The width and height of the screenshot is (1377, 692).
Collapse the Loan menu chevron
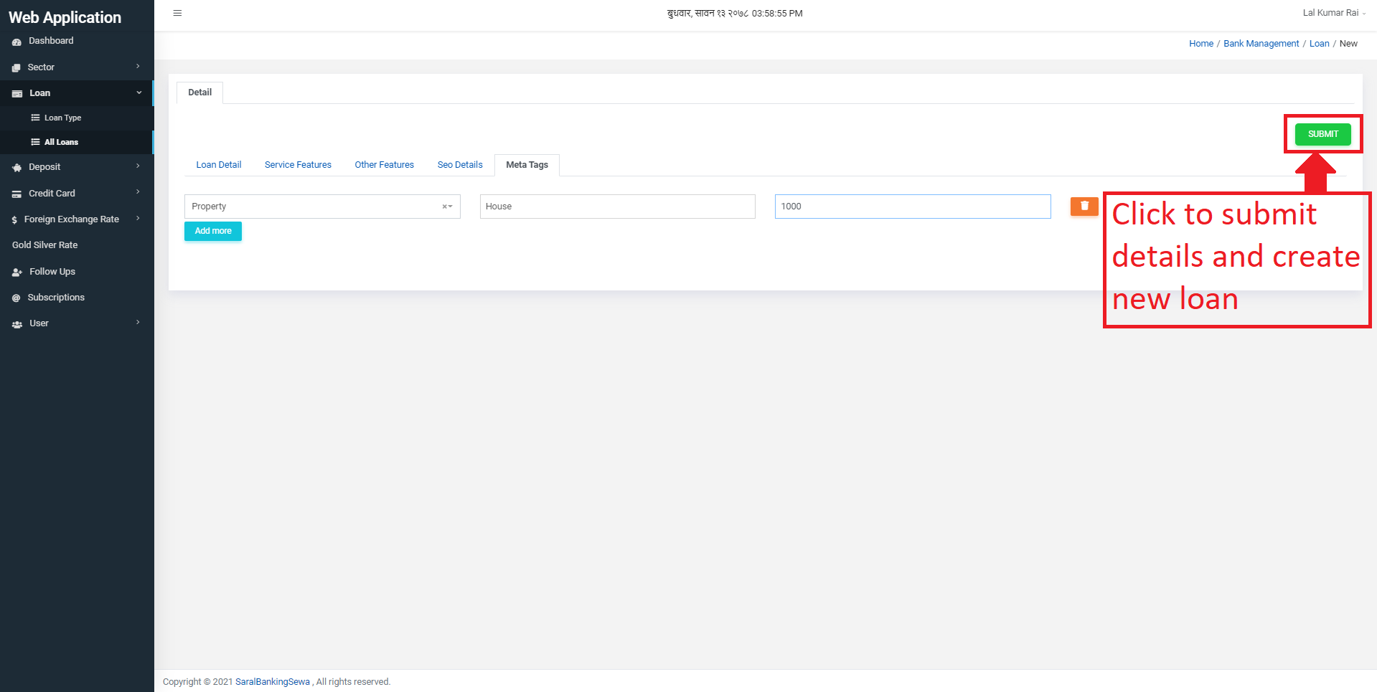139,93
